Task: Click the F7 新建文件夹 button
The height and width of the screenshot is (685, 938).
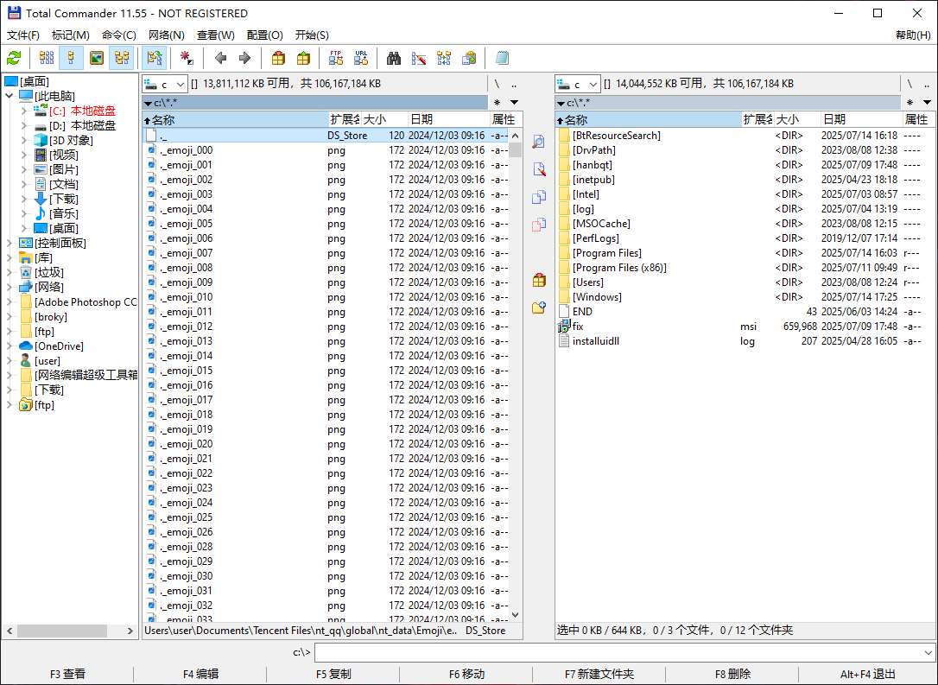Action: pyautogui.click(x=599, y=675)
